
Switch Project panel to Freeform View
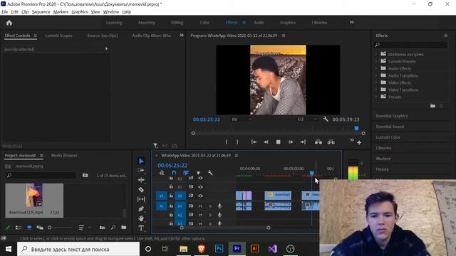(x=40, y=228)
